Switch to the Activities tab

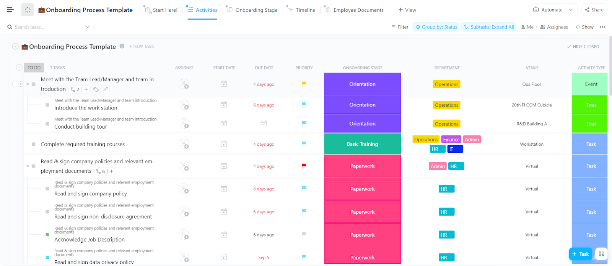(x=202, y=10)
